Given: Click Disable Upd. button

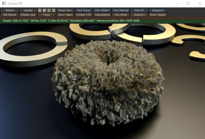Looking at the screenshot, I should pyautogui.click(x=28, y=15).
